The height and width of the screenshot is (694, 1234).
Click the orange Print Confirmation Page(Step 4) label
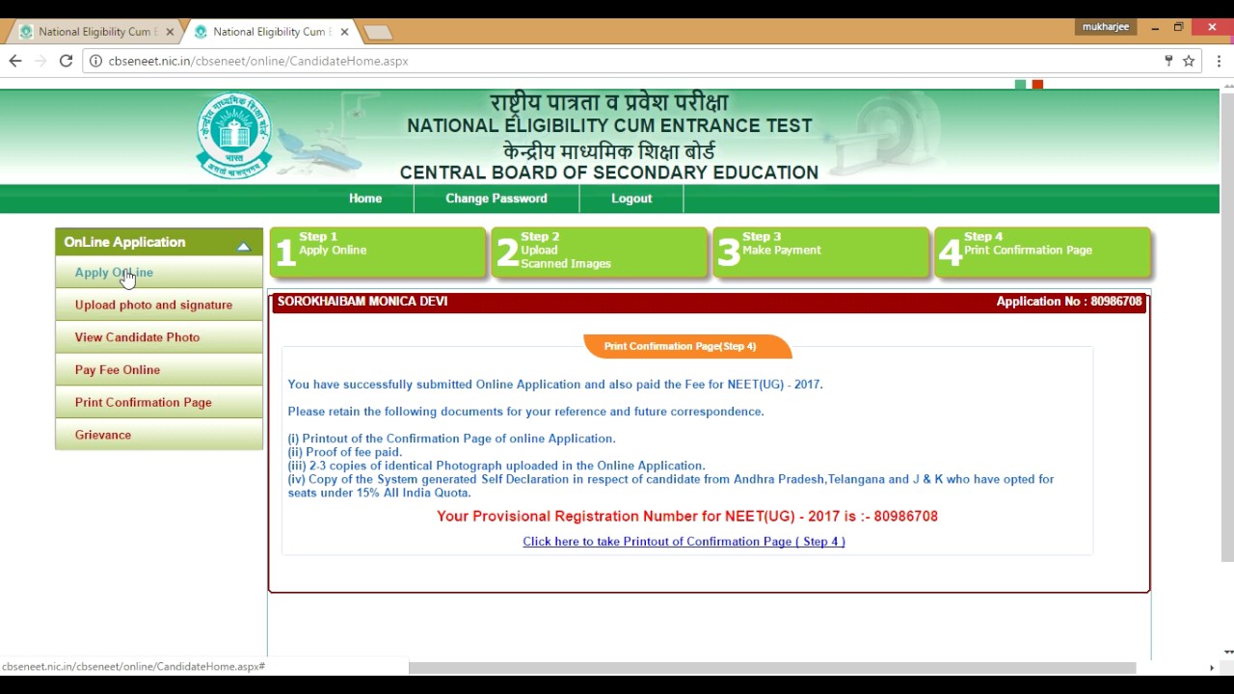[687, 346]
